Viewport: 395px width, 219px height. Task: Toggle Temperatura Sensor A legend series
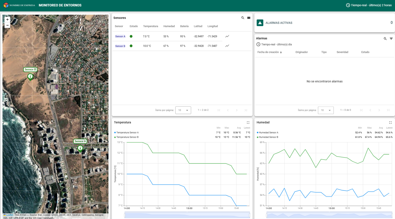tap(127, 133)
